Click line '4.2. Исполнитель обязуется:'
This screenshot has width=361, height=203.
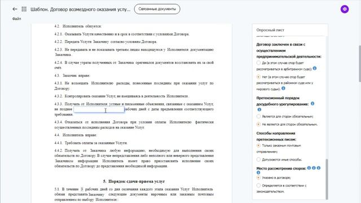click(x=78, y=27)
